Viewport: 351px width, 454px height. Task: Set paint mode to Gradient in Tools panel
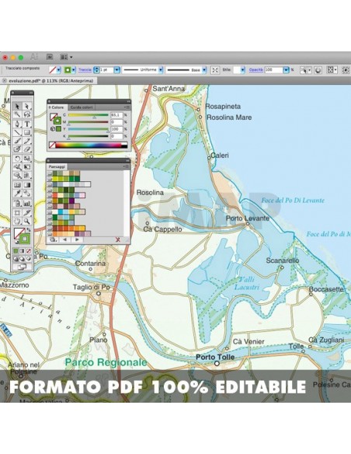pos(22,251)
